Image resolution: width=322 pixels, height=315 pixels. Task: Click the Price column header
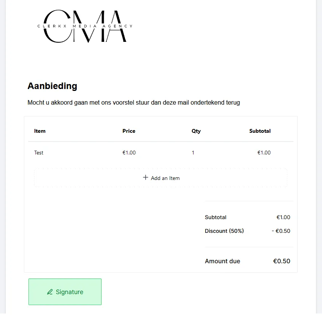(129, 131)
